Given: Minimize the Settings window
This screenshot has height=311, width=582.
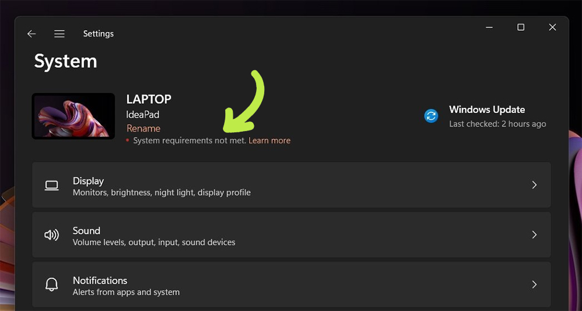Looking at the screenshot, I should point(489,27).
